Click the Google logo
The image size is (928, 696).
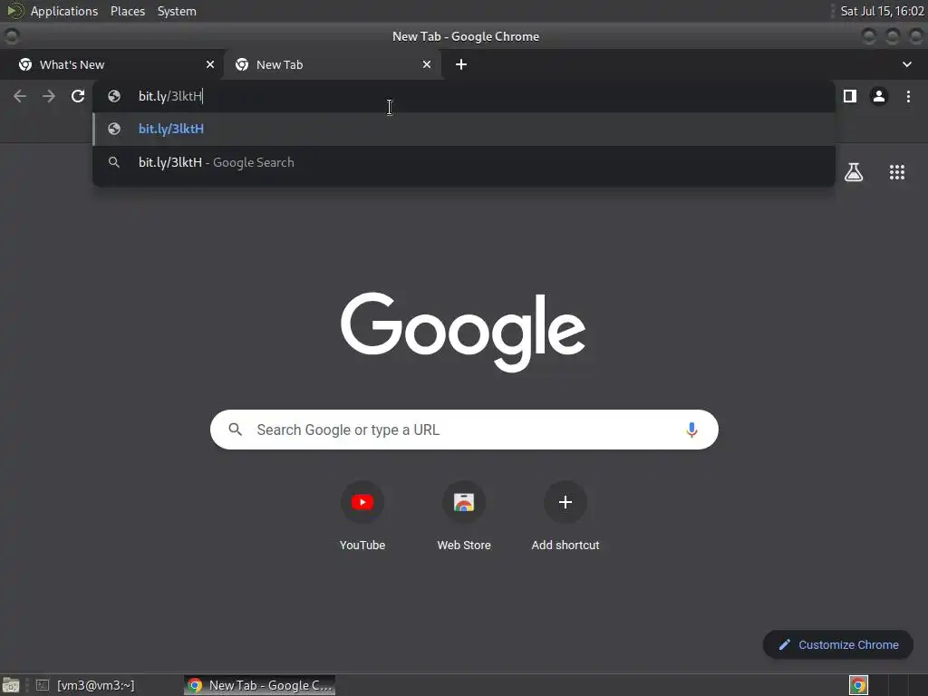(x=463, y=332)
